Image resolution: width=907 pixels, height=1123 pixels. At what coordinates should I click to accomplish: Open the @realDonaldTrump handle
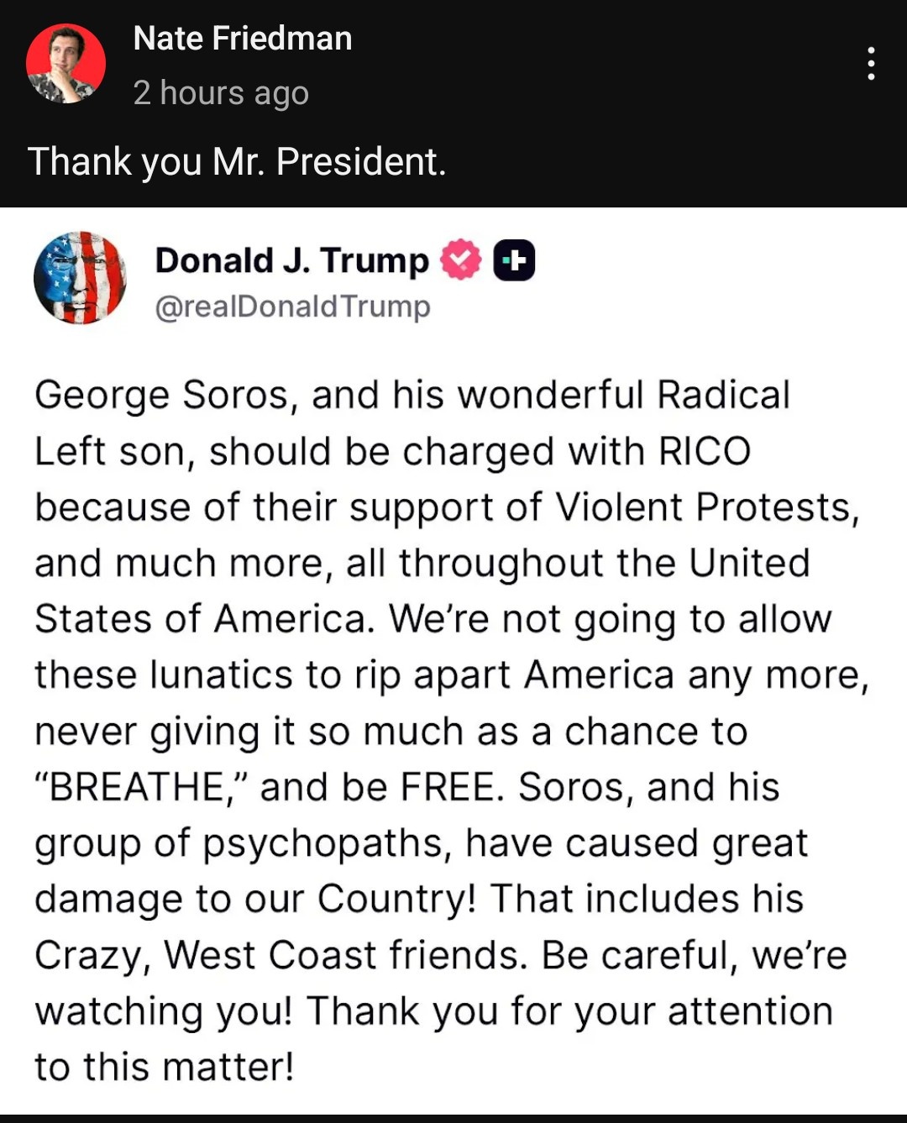coord(292,307)
